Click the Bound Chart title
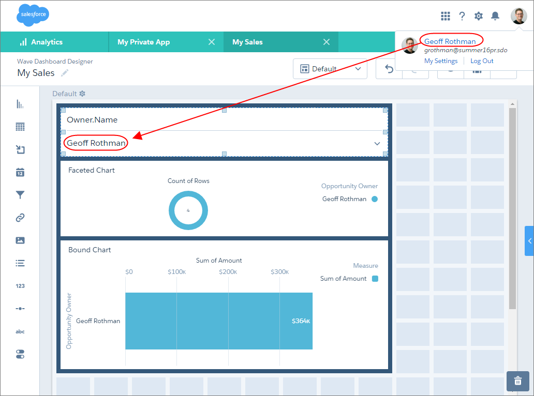This screenshot has width=534, height=396. point(90,250)
